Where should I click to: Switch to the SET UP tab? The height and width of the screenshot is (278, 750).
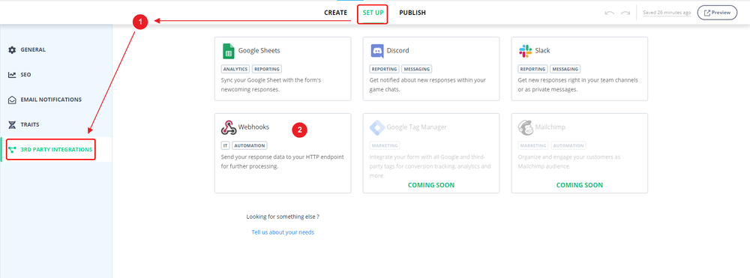click(x=373, y=13)
